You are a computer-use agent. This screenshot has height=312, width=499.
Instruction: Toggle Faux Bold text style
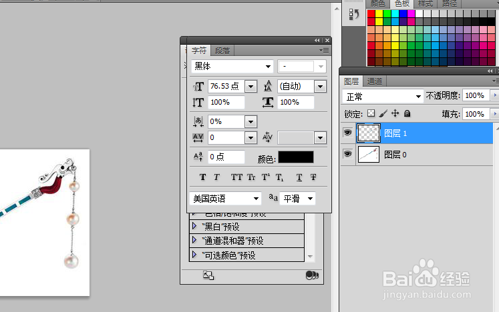[x=202, y=177]
